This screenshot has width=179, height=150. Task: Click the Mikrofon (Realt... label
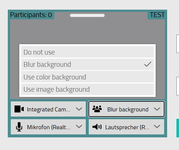(49, 127)
